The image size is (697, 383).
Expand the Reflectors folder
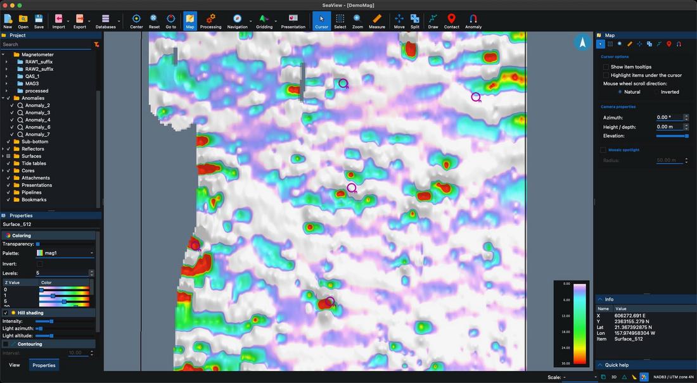click(x=3, y=149)
